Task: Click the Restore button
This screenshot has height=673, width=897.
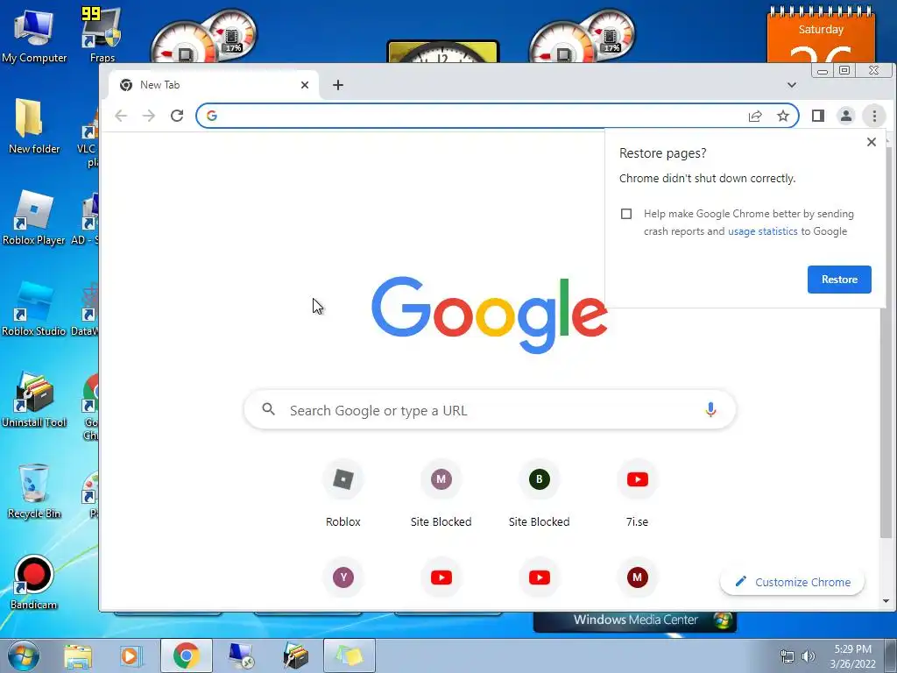Action: click(839, 280)
